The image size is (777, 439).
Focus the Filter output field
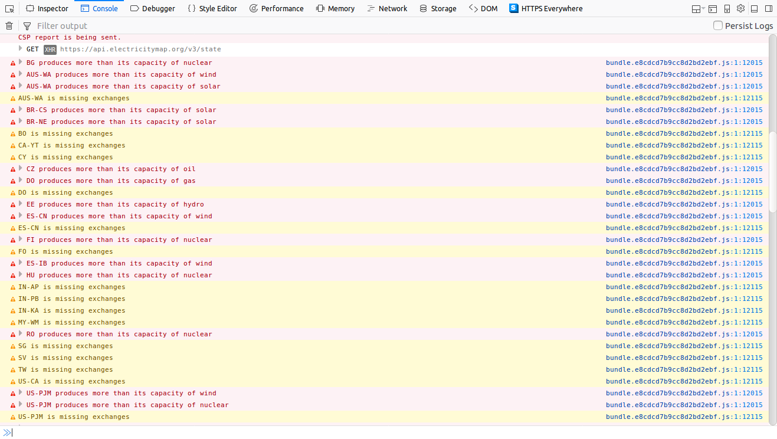pyautogui.click(x=372, y=26)
